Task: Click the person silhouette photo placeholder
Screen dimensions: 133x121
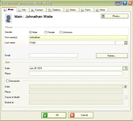Action: pyautogui.click(x=8, y=19)
